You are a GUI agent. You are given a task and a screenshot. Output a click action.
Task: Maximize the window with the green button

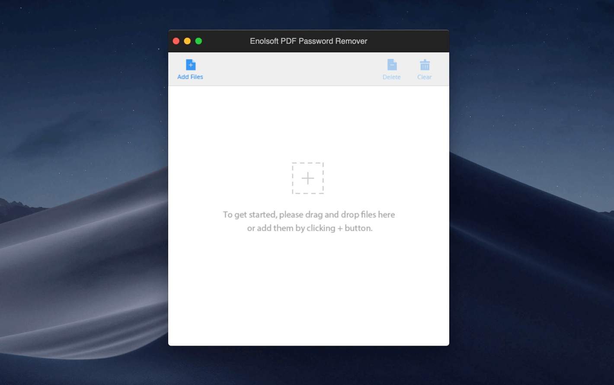pos(198,41)
